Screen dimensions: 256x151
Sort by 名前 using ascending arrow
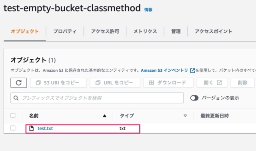pos(104,116)
